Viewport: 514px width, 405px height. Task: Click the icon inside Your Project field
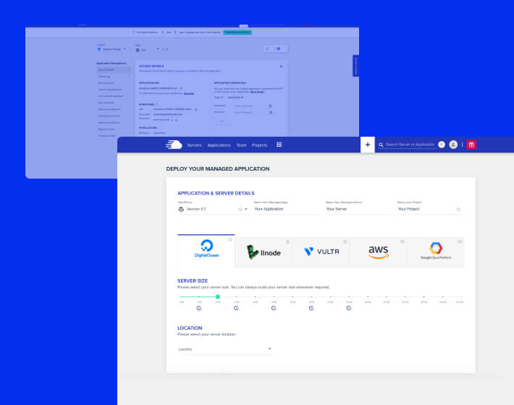point(458,209)
